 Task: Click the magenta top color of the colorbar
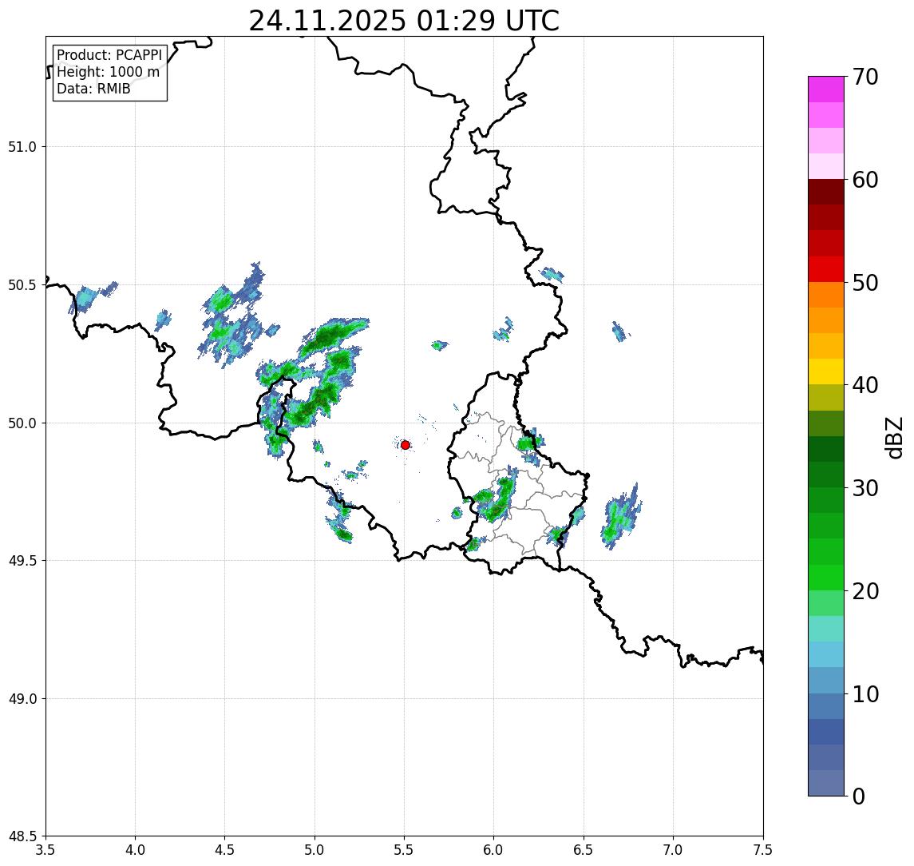pyautogui.click(x=826, y=89)
